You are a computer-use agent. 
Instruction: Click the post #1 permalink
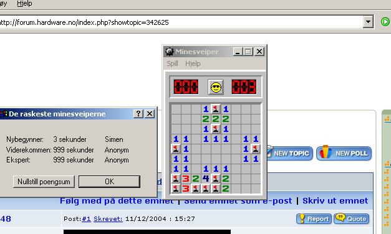click(86, 219)
